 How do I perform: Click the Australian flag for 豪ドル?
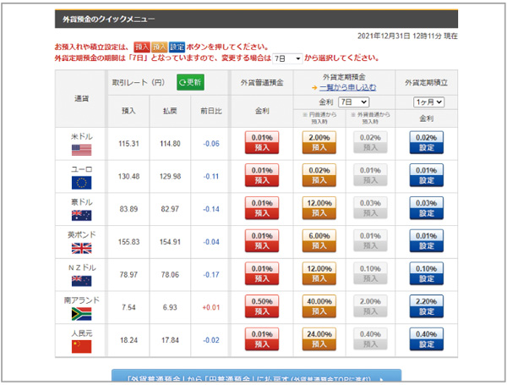(81, 215)
